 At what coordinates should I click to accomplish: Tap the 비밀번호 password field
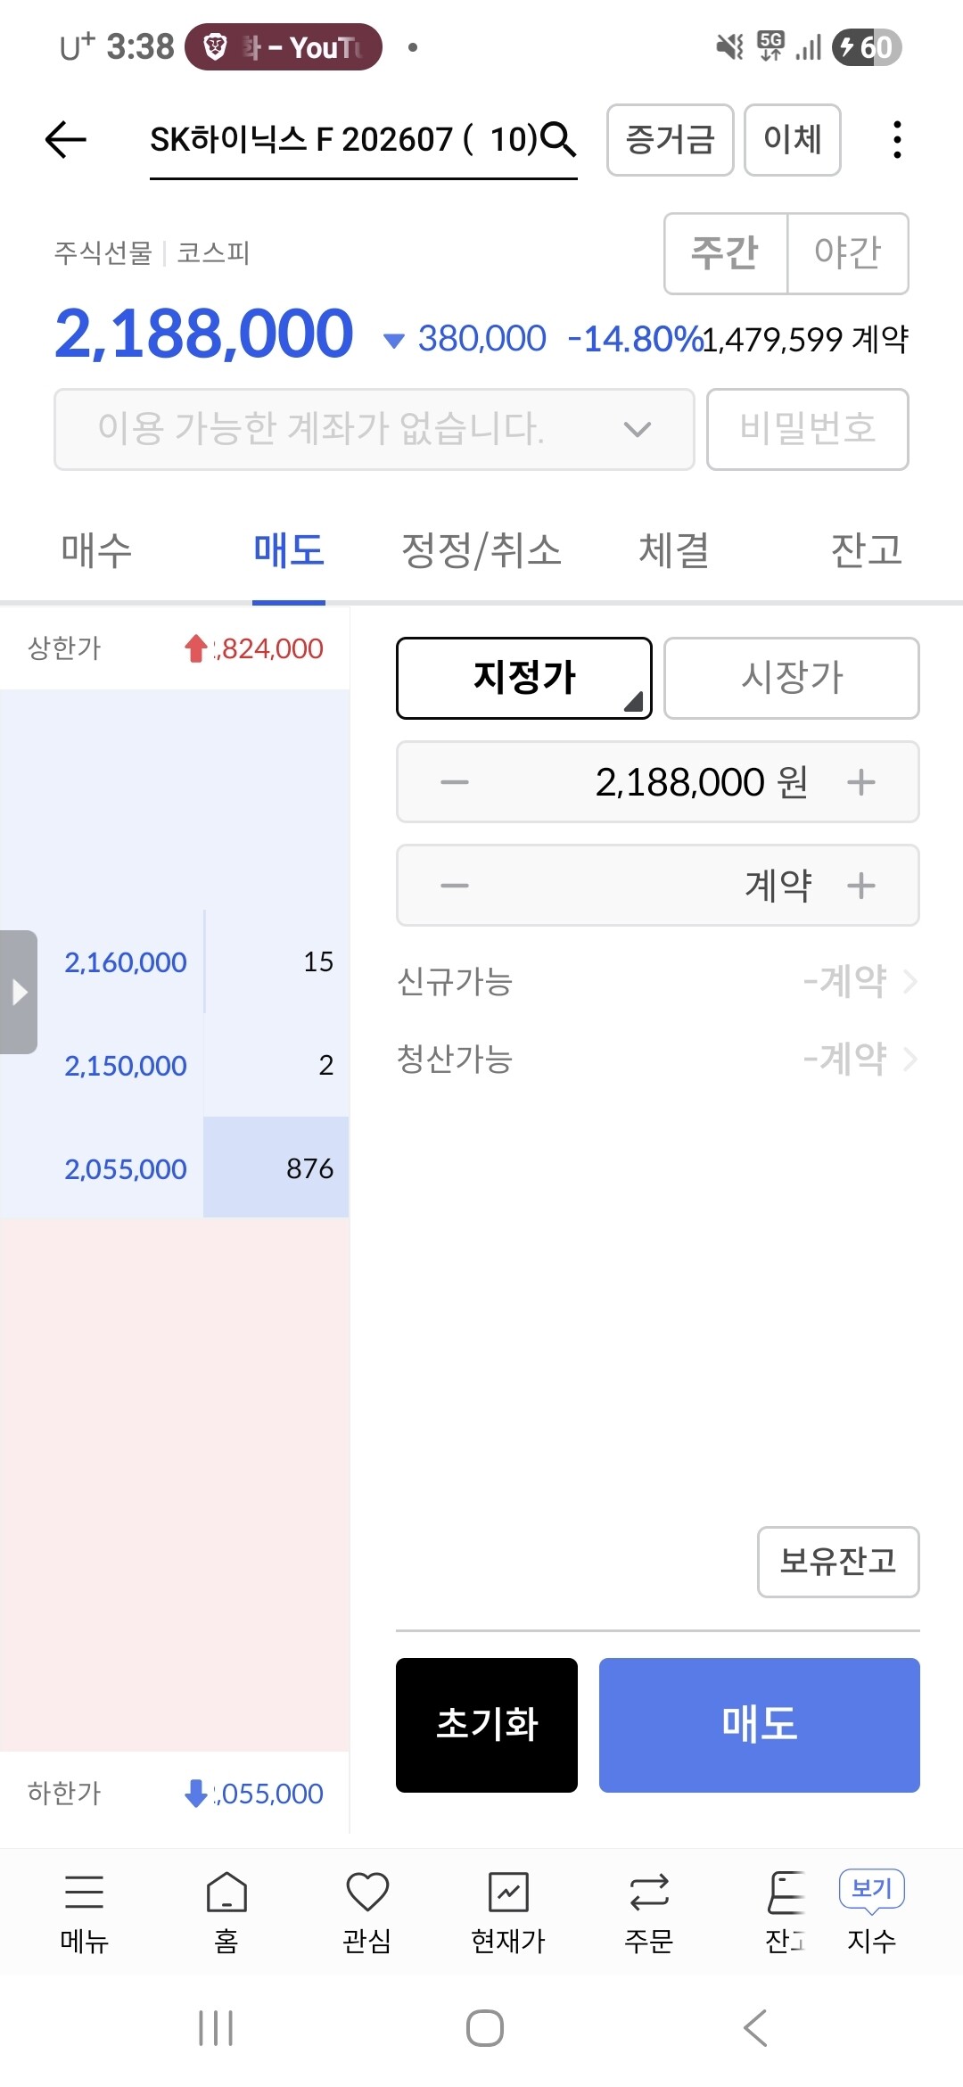pos(808,429)
